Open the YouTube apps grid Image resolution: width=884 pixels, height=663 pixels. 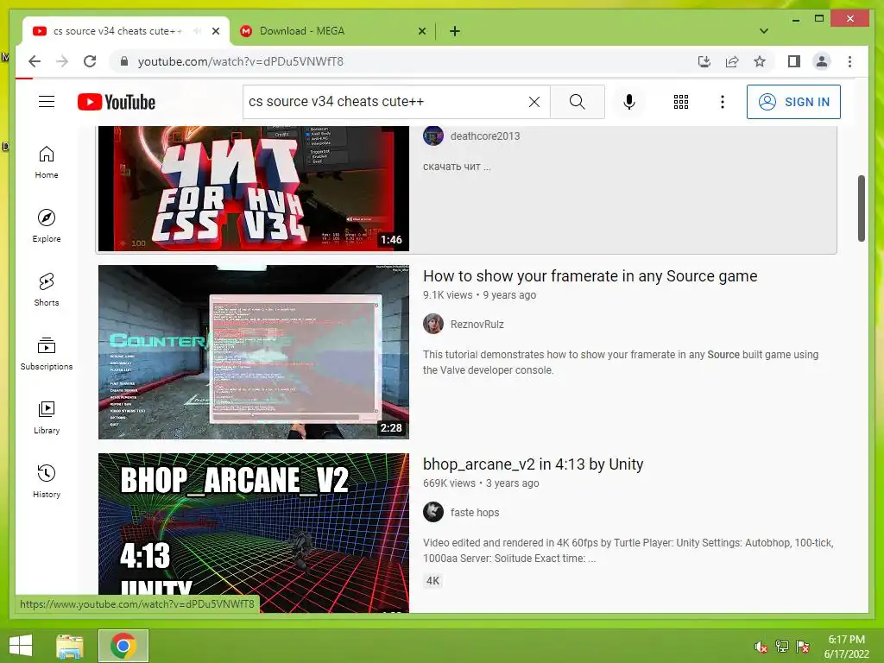[x=681, y=102]
